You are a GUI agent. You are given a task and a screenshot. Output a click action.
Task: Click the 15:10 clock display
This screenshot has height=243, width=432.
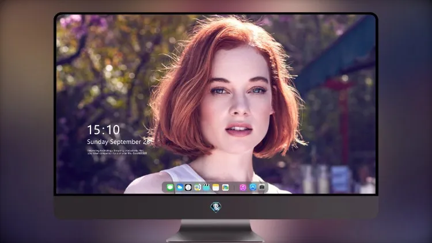104,130
